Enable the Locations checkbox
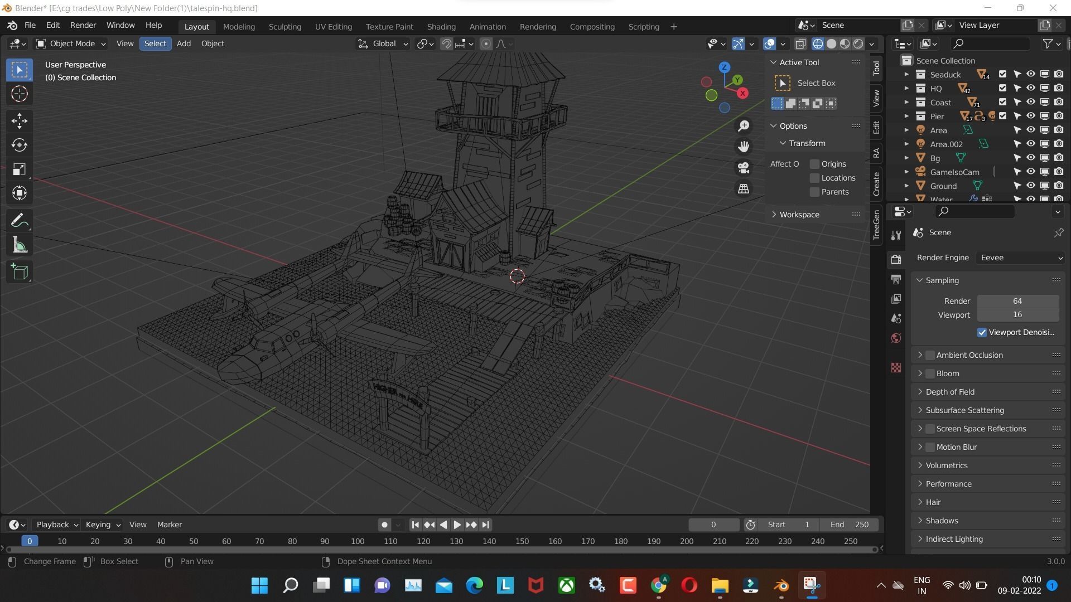1071x602 pixels. (x=814, y=178)
